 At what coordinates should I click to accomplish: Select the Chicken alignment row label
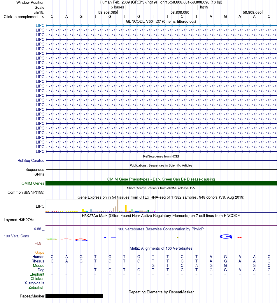pyautogui.click(x=38, y=279)
